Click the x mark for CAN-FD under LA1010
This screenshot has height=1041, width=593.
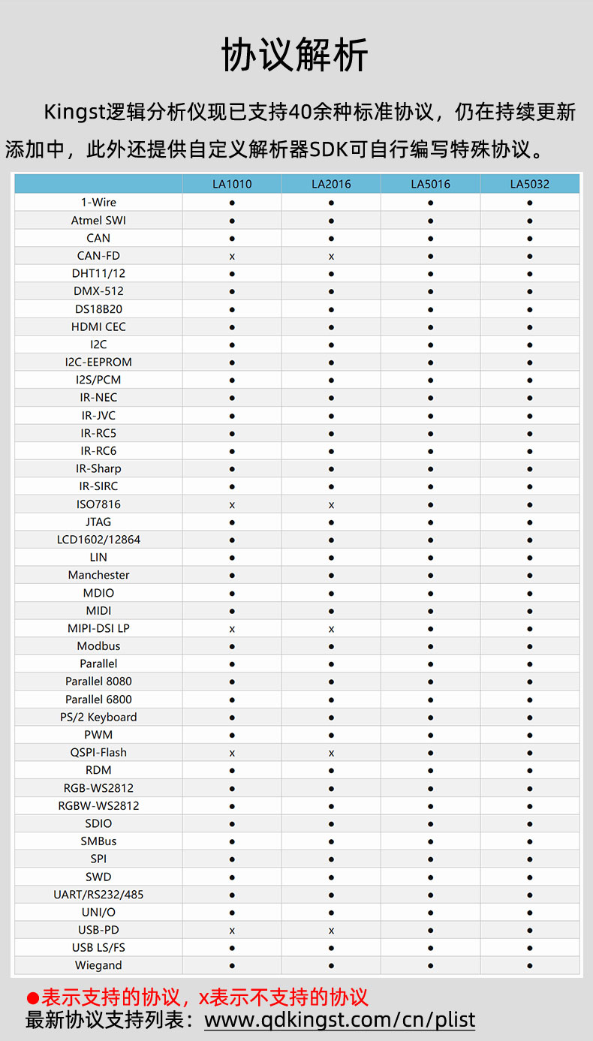pyautogui.click(x=232, y=256)
